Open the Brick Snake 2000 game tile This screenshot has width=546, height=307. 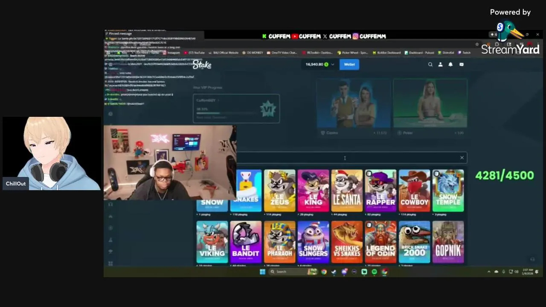point(414,242)
